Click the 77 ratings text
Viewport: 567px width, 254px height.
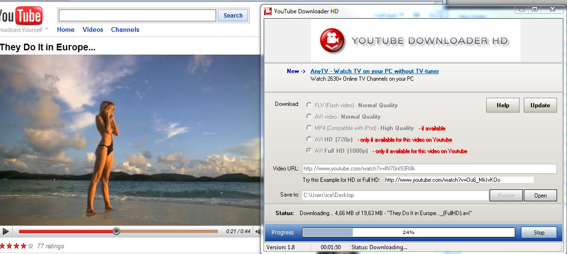click(51, 246)
